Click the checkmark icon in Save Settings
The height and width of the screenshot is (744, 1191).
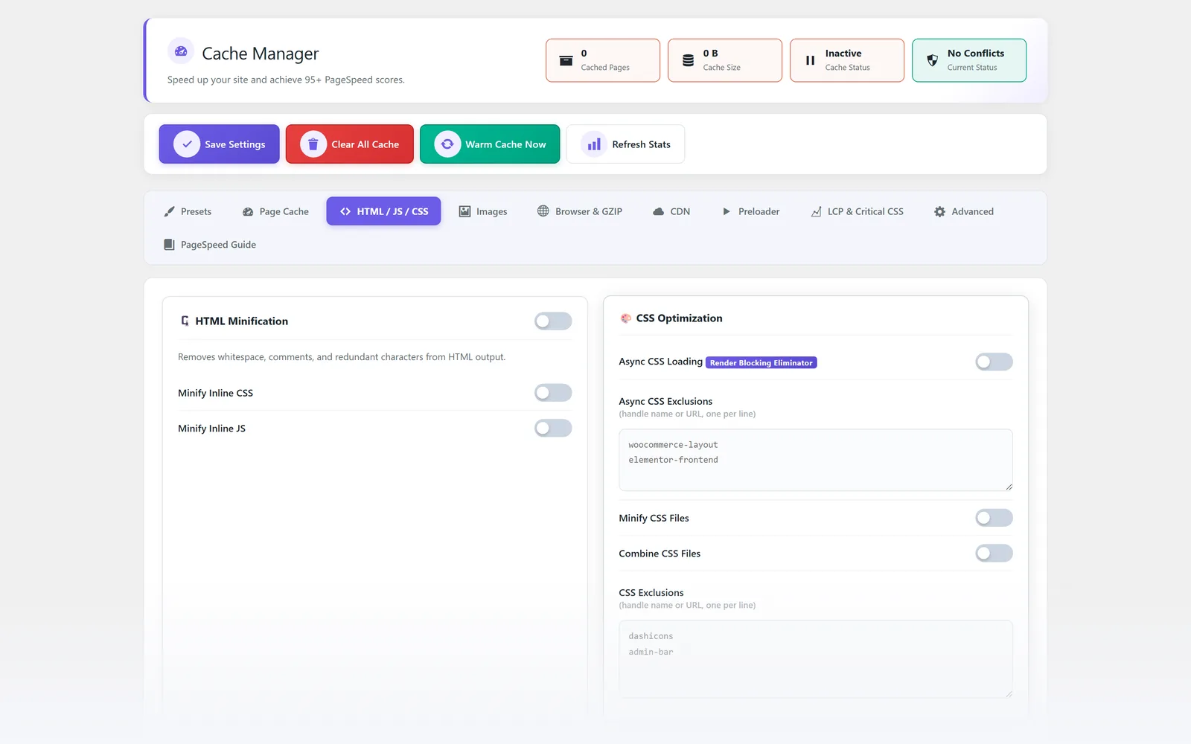pyautogui.click(x=187, y=144)
